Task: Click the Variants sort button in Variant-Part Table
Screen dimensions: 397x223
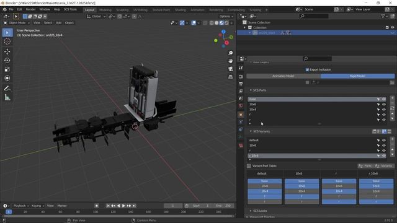Action: click(384, 166)
